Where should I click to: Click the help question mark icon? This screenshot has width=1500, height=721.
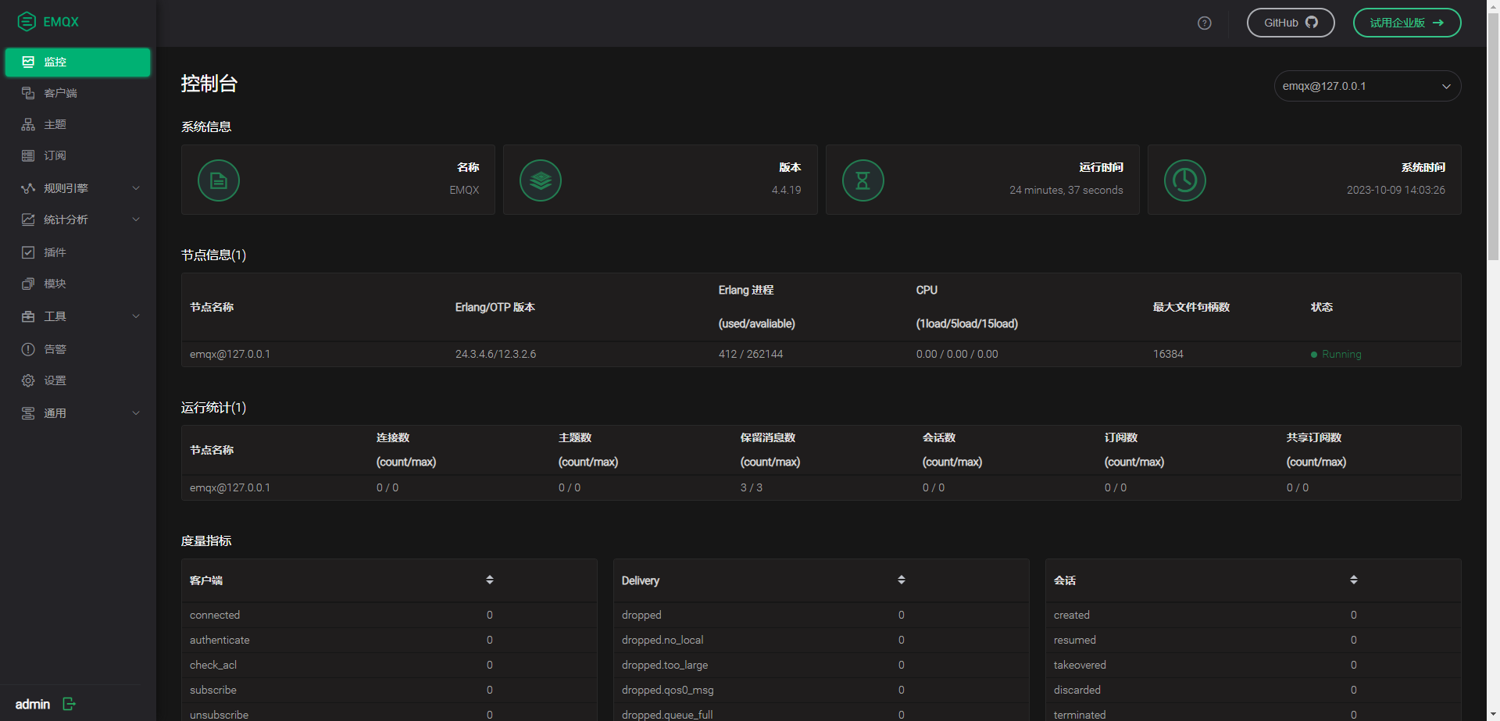click(1204, 23)
